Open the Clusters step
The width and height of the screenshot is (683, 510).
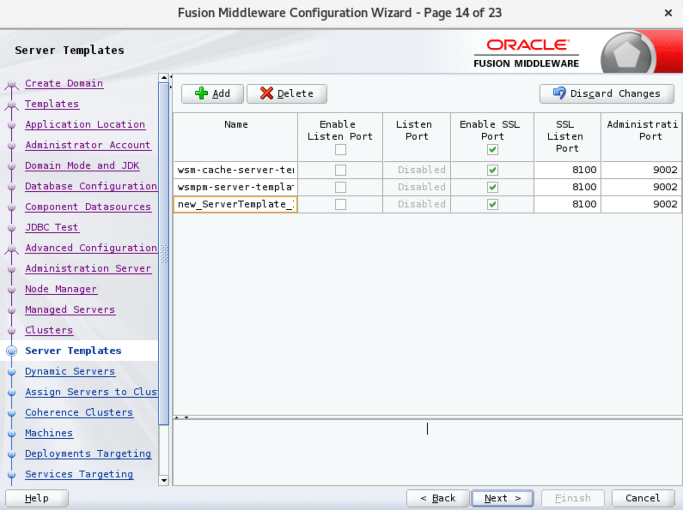pos(49,330)
